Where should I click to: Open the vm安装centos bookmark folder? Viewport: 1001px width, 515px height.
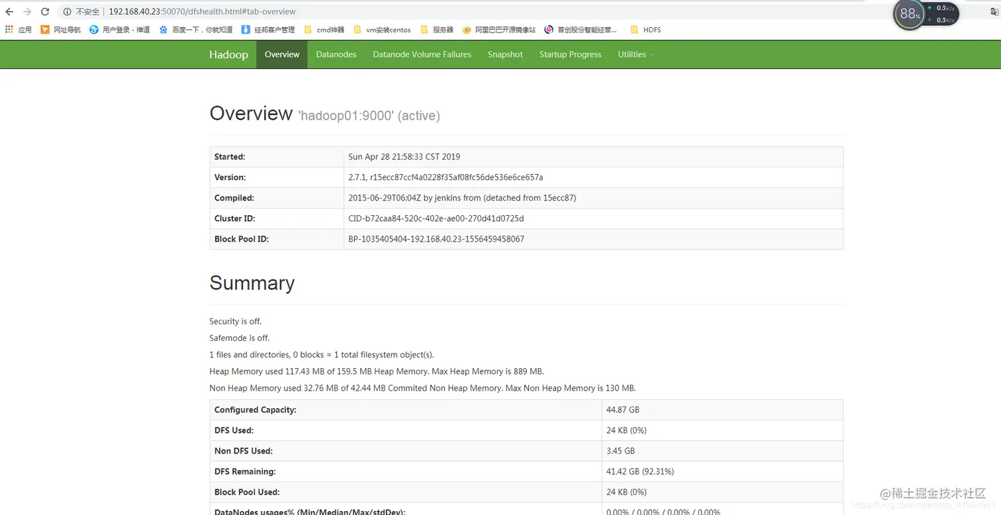point(382,30)
